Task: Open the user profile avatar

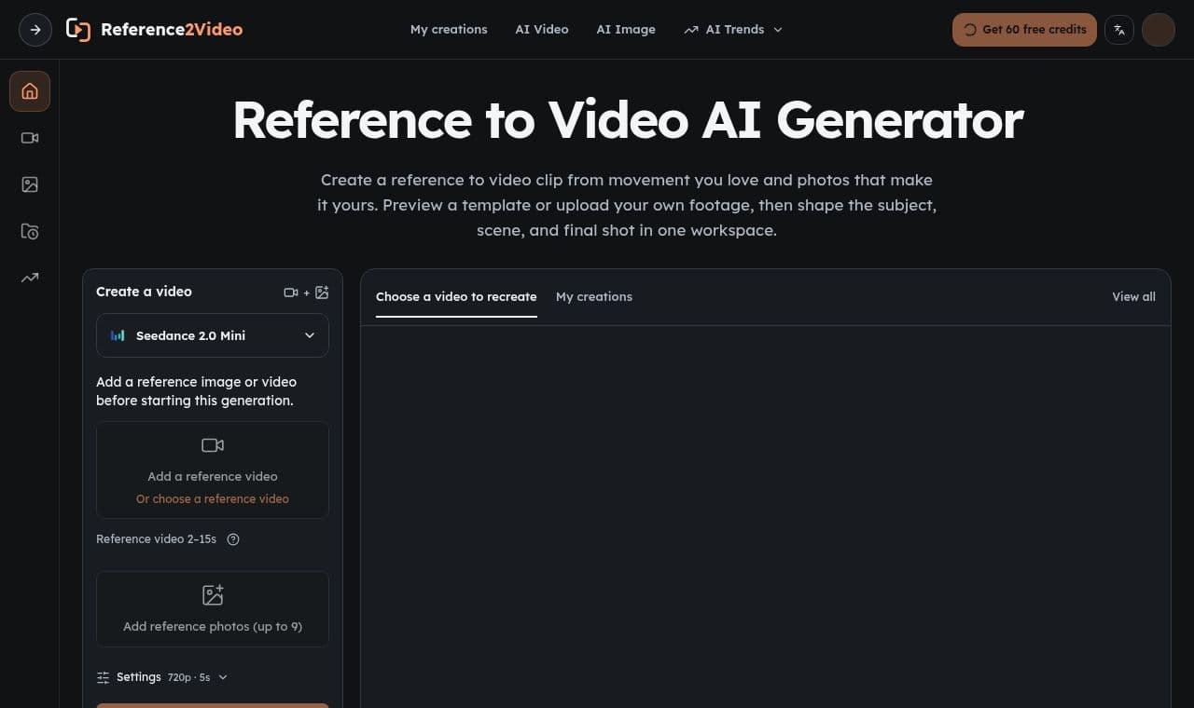Action: (1159, 30)
